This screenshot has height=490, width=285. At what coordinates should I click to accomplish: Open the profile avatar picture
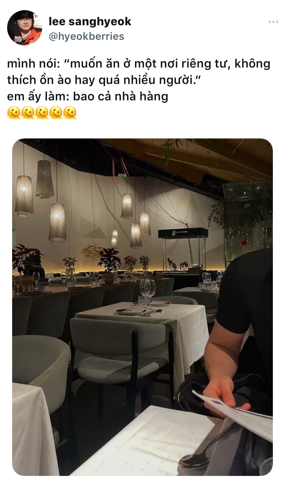pyautogui.click(x=25, y=28)
